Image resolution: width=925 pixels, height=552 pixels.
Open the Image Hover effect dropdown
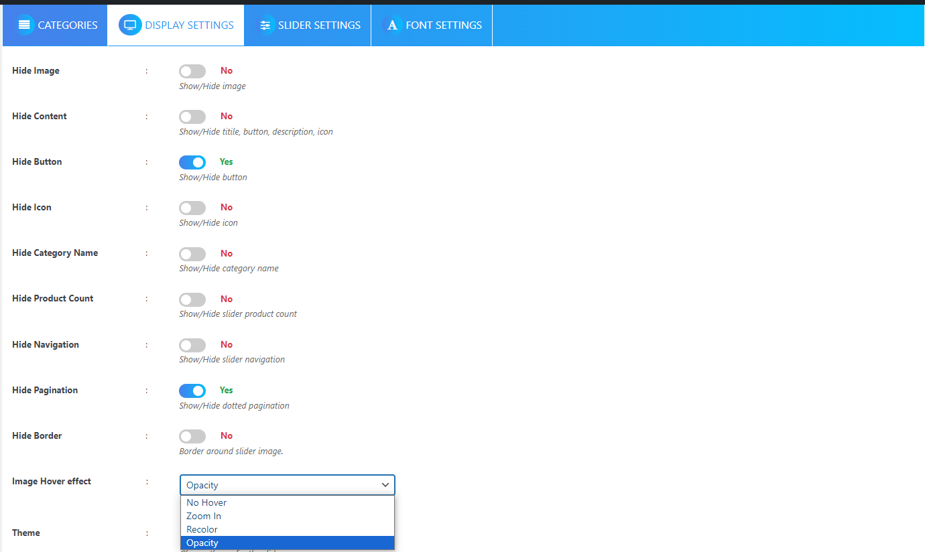click(287, 484)
